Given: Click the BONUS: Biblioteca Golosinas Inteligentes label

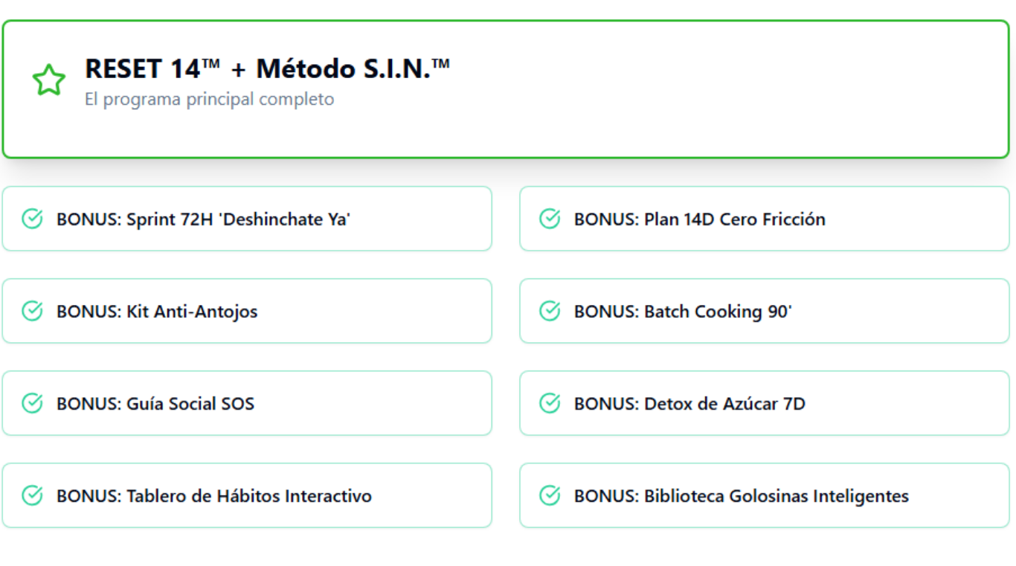Looking at the screenshot, I should click(741, 495).
